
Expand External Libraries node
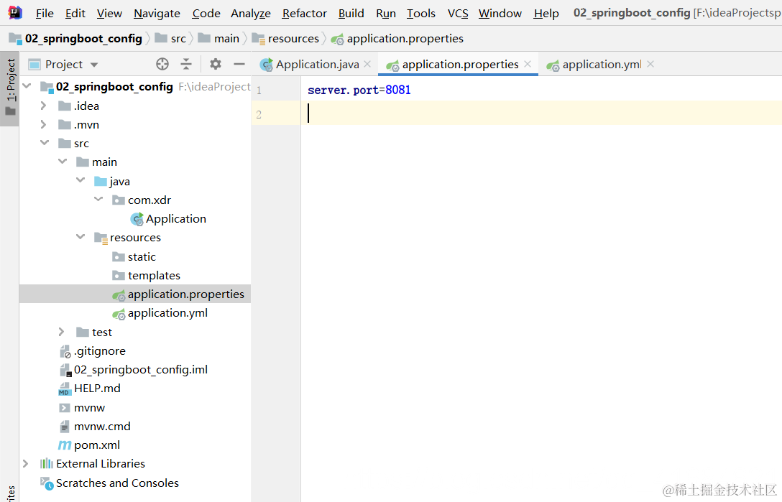pyautogui.click(x=25, y=464)
